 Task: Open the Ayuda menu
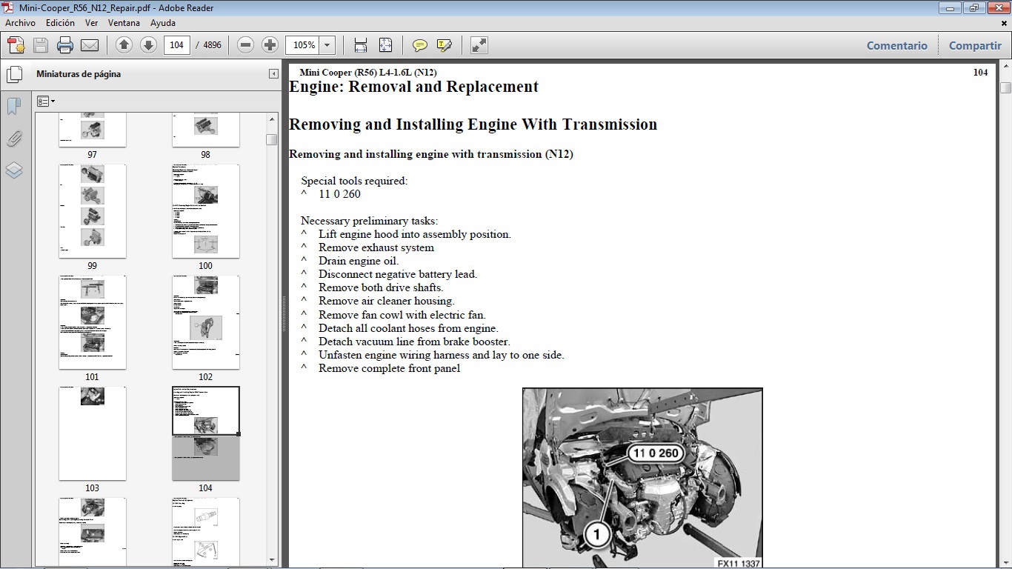tap(163, 23)
